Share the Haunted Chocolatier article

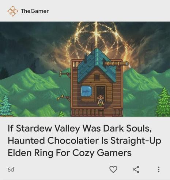136,169
